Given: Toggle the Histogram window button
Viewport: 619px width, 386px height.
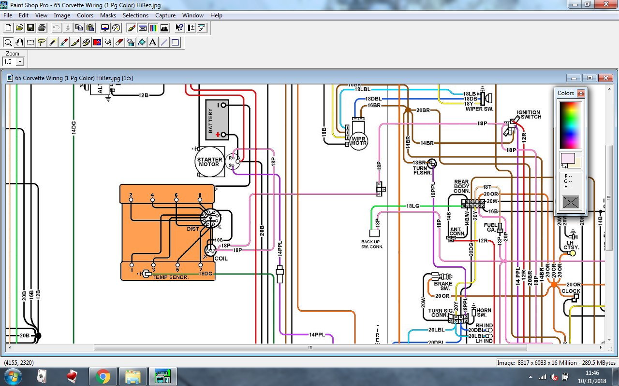Looking at the screenshot, I should pos(164,28).
